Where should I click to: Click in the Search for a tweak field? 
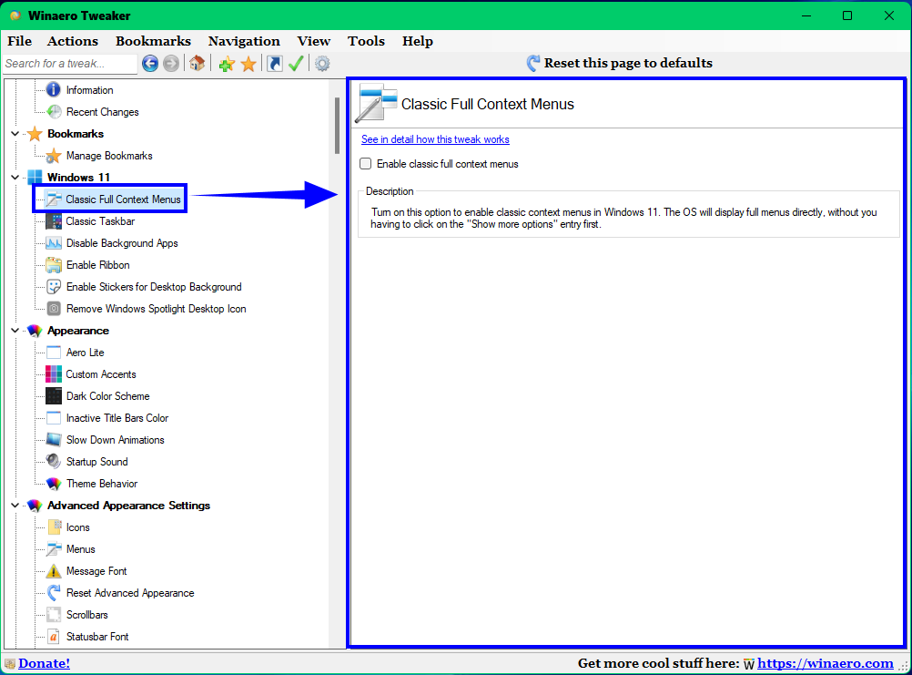(70, 64)
